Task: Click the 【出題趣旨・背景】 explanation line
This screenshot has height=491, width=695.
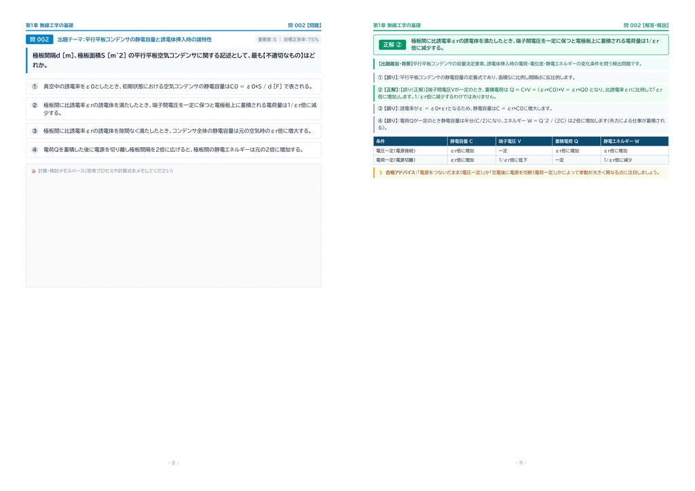Action: tap(521, 64)
